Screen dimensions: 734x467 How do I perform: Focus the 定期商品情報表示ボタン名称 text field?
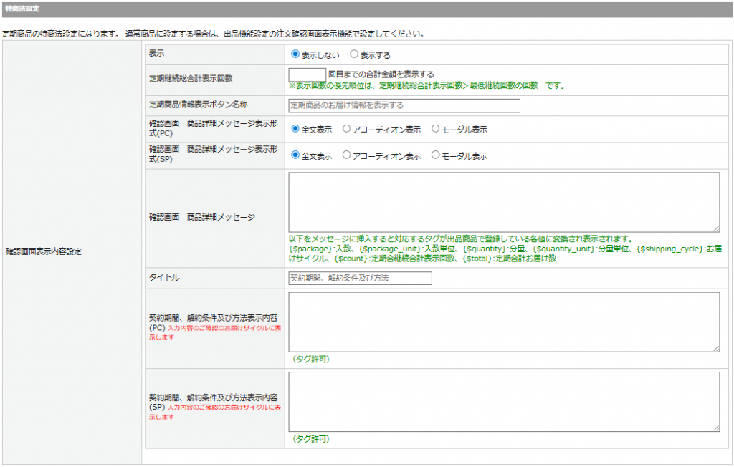404,105
